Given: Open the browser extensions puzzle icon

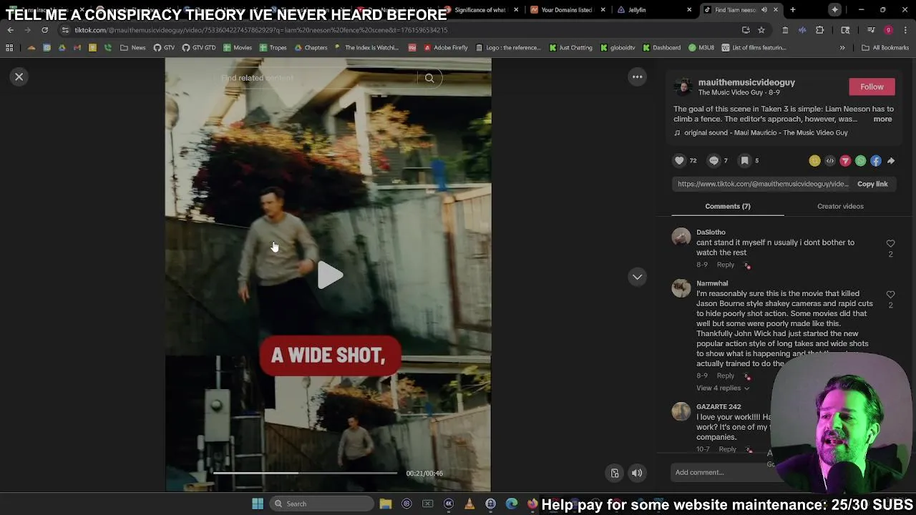Looking at the screenshot, I should (819, 30).
